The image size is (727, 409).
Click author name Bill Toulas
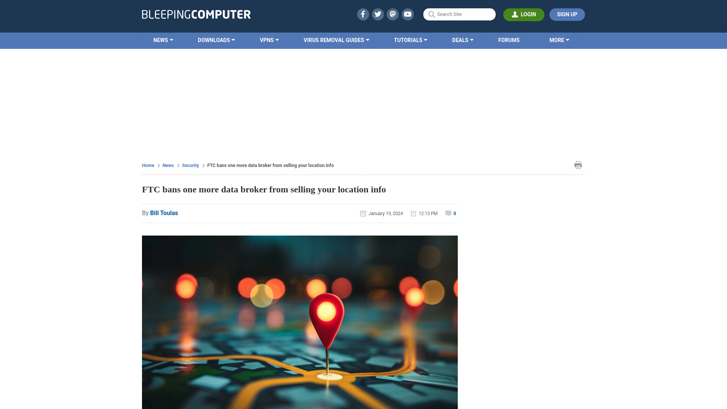coord(164,213)
